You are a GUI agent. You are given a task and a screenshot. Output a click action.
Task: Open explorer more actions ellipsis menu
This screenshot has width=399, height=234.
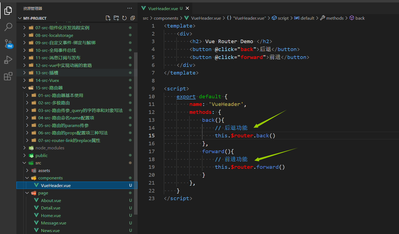[130, 8]
